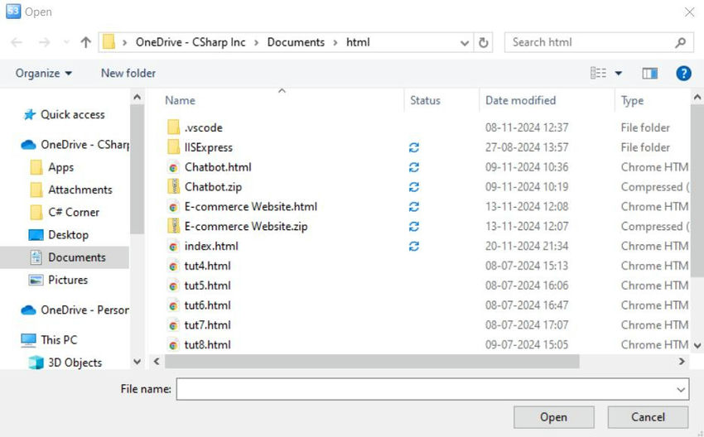The image size is (704, 437).
Task: Open the File name combo box dropdown
Action: [x=681, y=389]
